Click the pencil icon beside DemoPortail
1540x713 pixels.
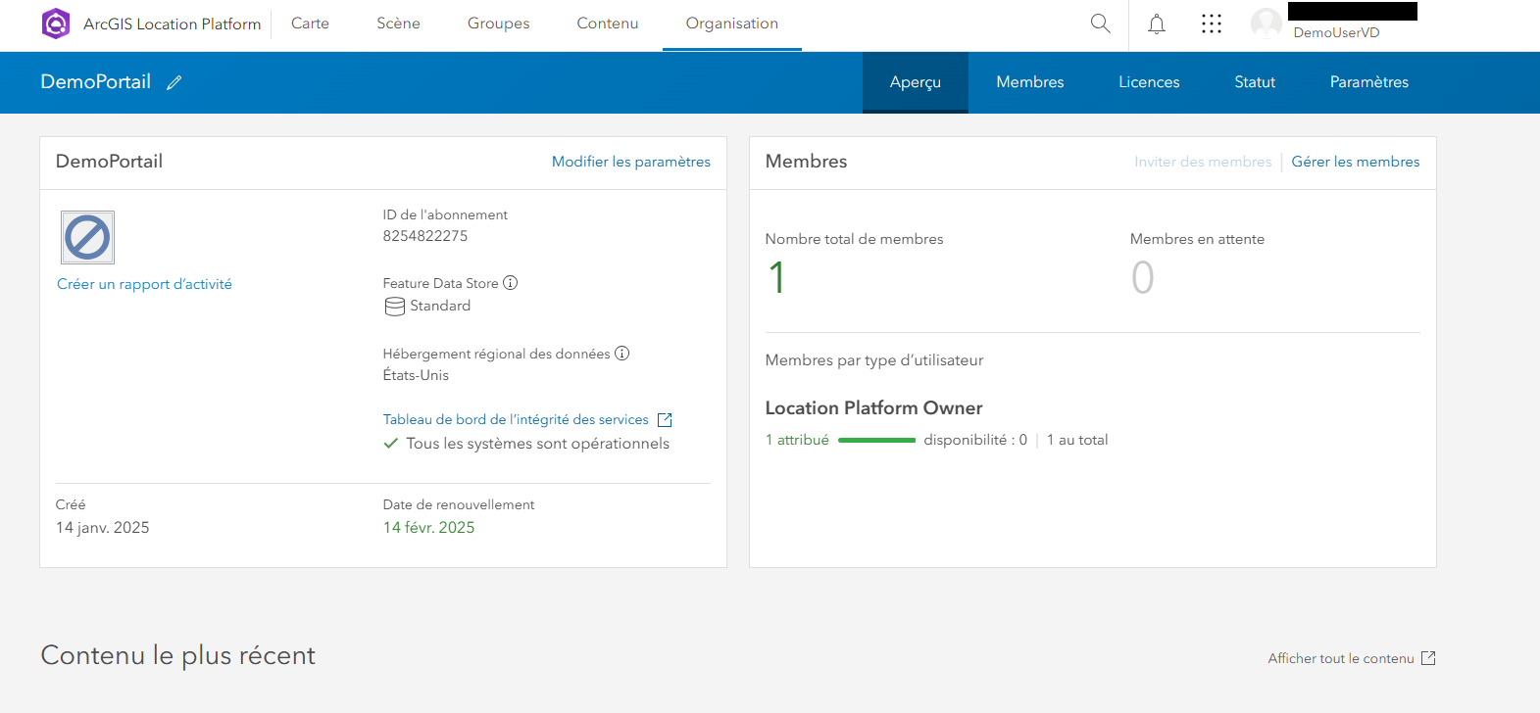(174, 83)
